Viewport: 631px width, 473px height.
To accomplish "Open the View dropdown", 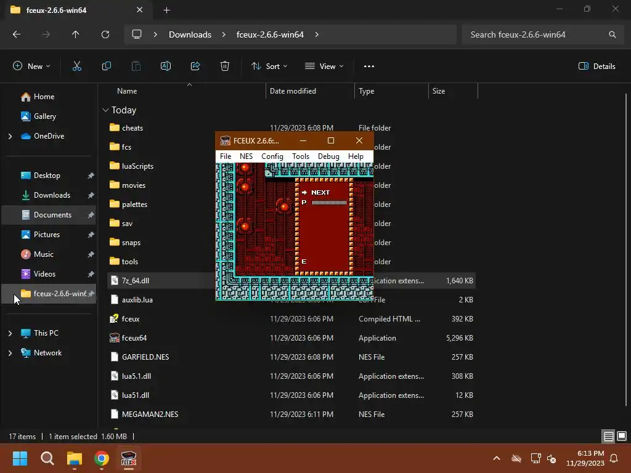I will [x=324, y=67].
